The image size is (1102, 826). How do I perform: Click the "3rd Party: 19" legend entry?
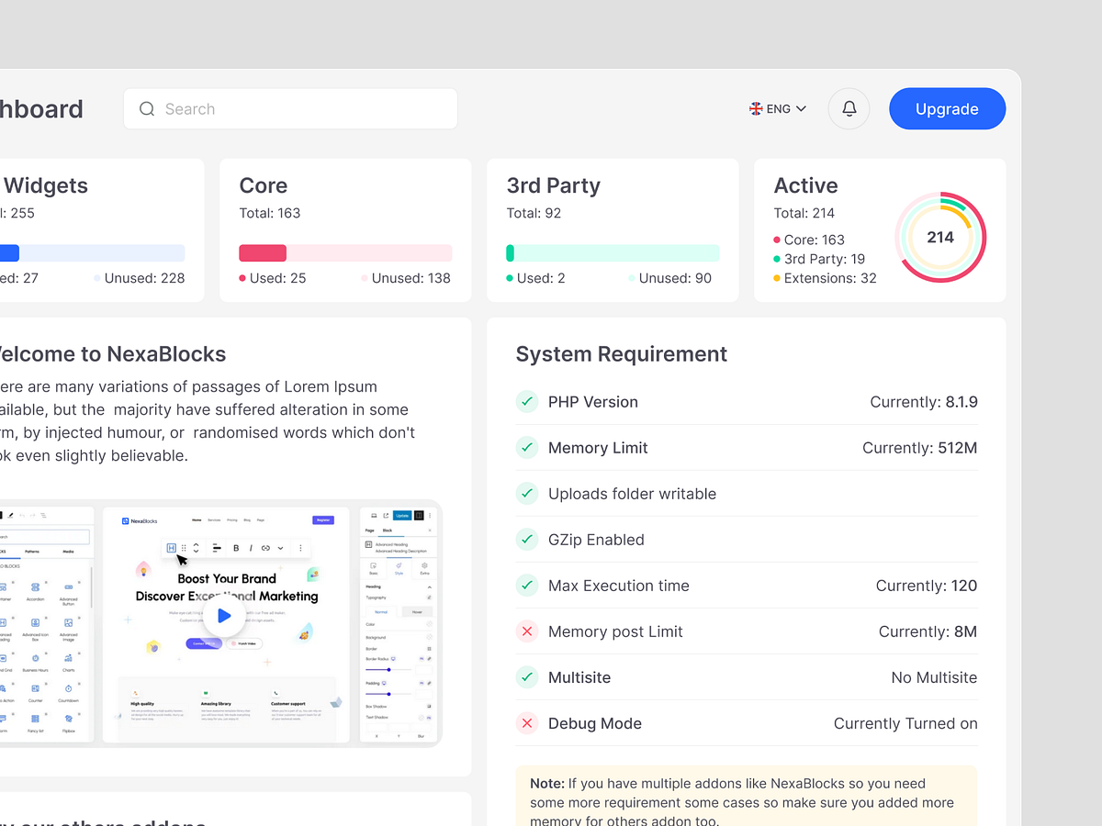[819, 259]
